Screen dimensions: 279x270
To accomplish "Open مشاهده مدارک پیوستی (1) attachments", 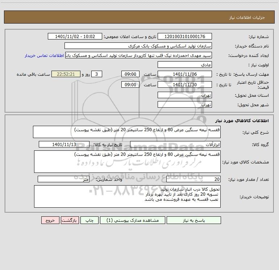I will (x=133, y=220).
